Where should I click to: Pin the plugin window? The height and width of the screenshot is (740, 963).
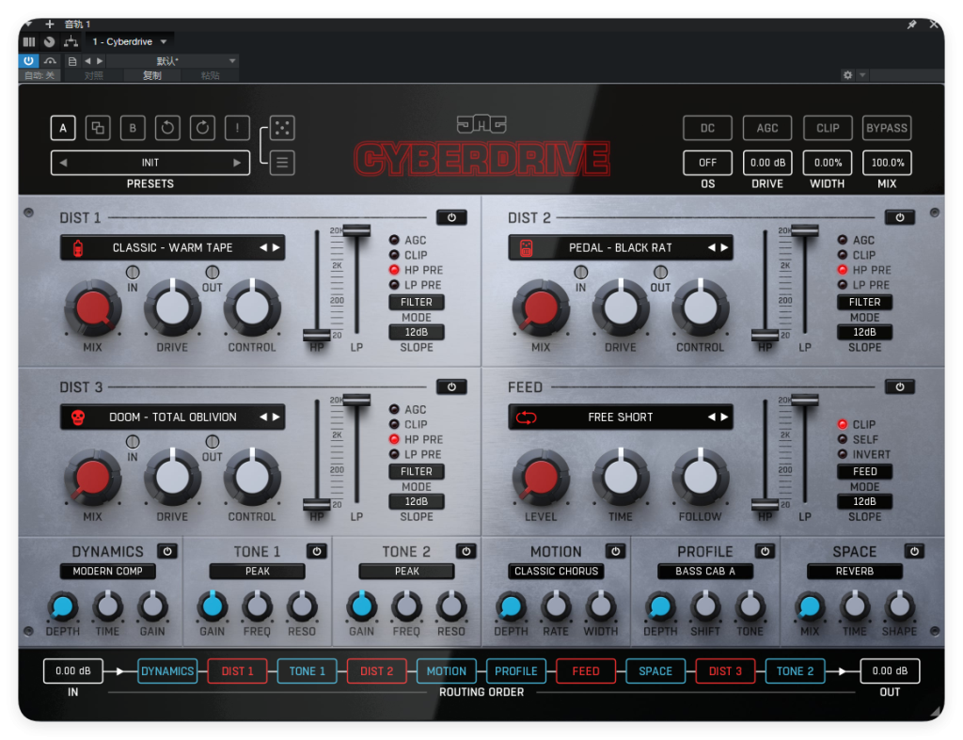(x=912, y=24)
